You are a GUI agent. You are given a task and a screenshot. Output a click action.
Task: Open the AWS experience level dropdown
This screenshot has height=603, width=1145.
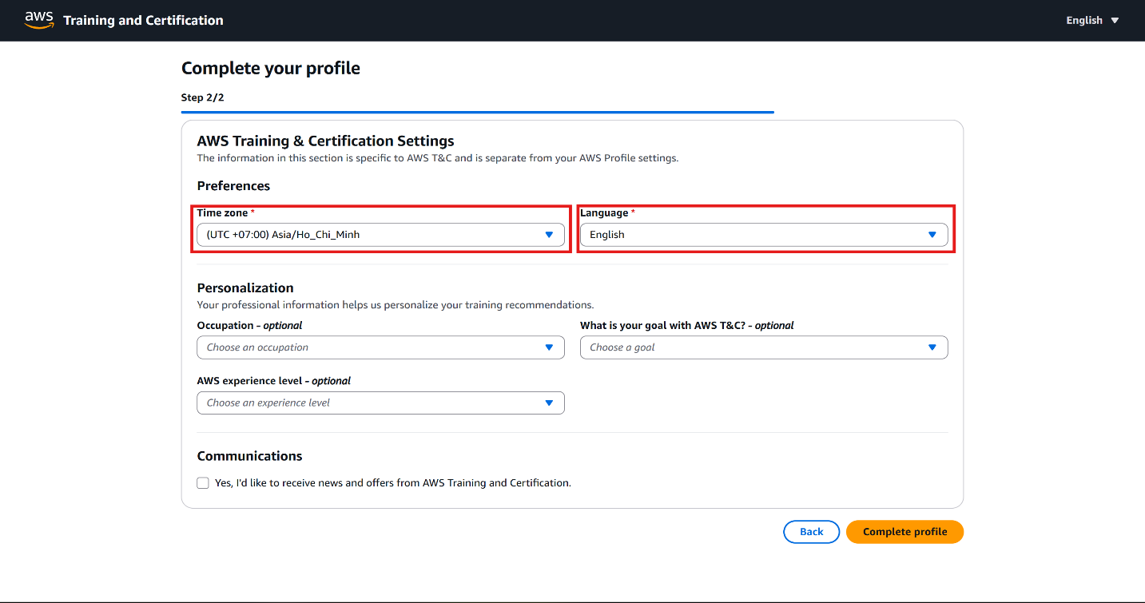pyautogui.click(x=380, y=403)
